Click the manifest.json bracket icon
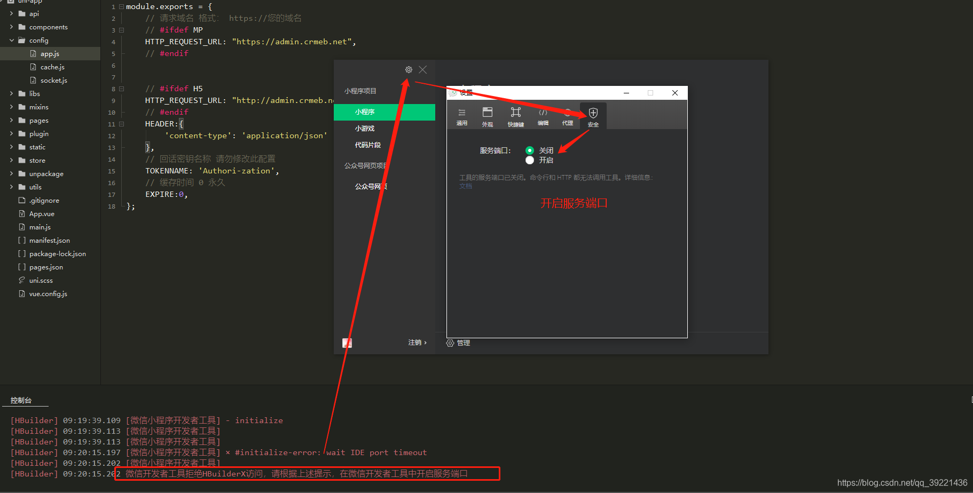 [x=22, y=241]
